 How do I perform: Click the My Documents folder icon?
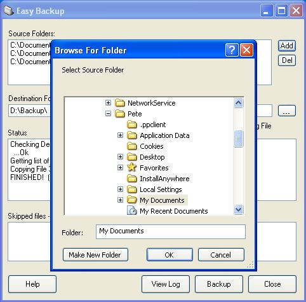coord(132,200)
